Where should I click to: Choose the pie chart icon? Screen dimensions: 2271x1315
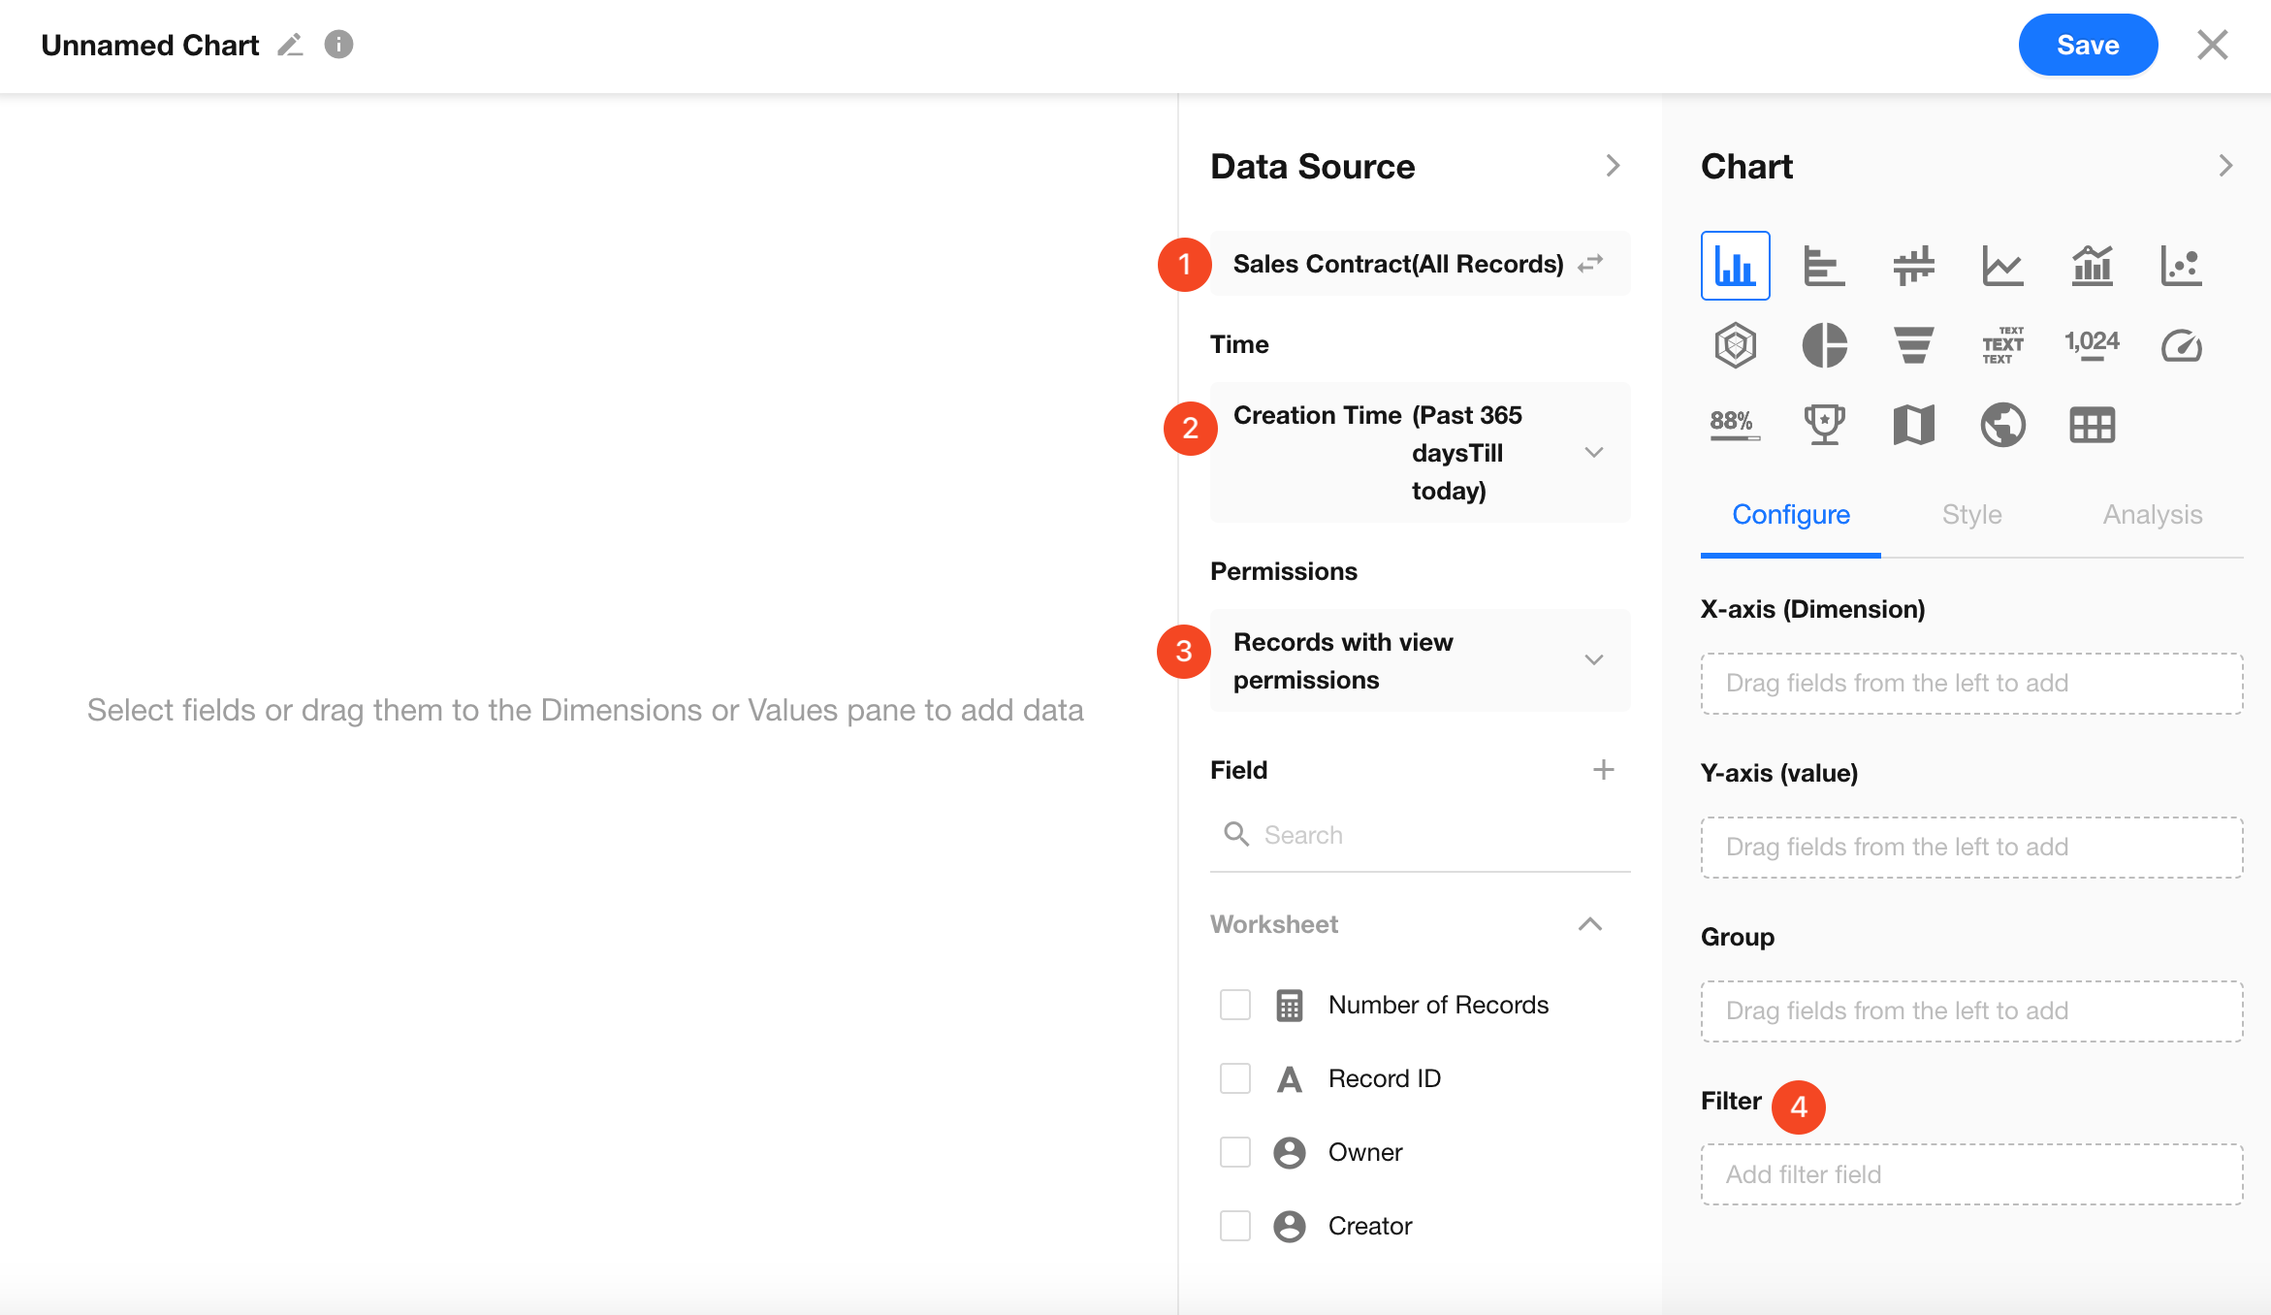tap(1823, 345)
